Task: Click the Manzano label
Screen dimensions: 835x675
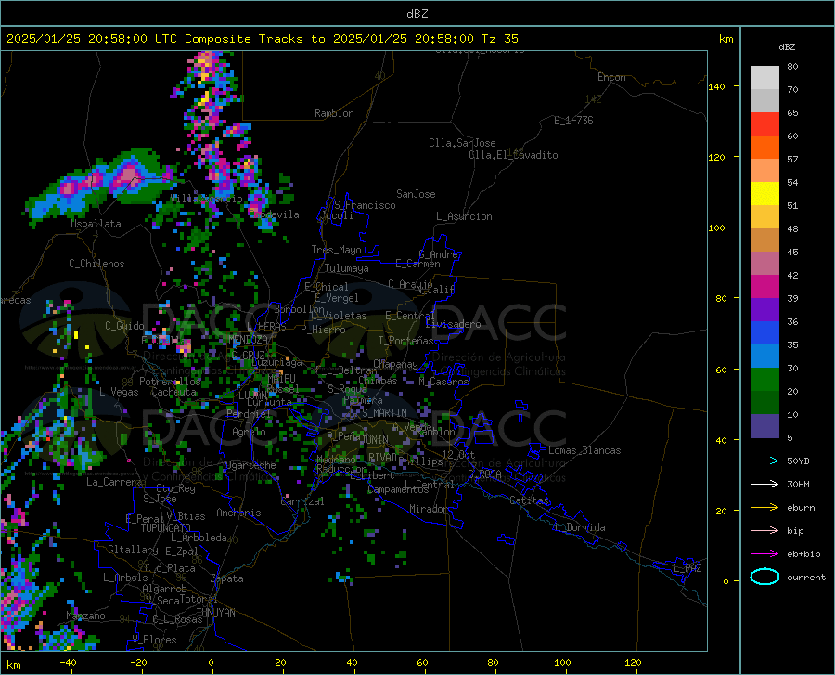Action: click(x=85, y=616)
